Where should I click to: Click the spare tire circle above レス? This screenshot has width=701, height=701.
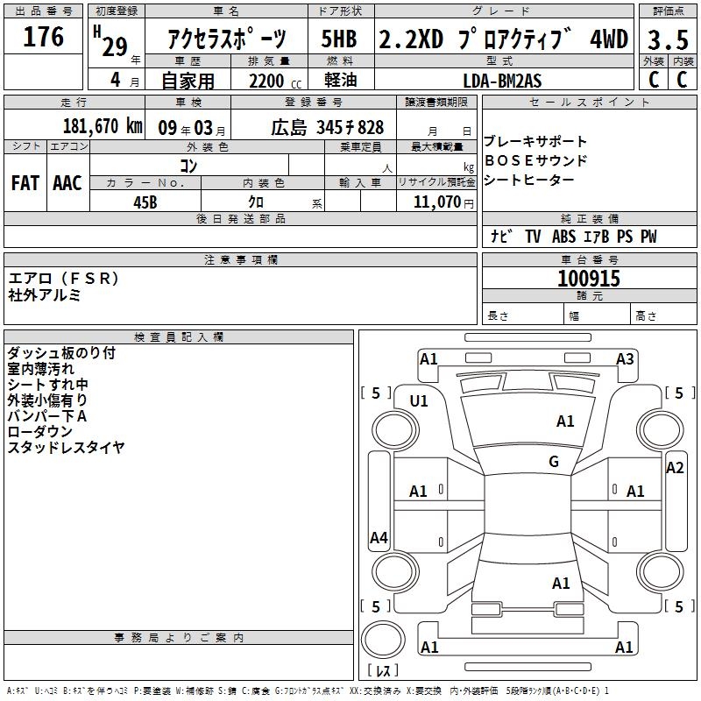[x=383, y=640]
